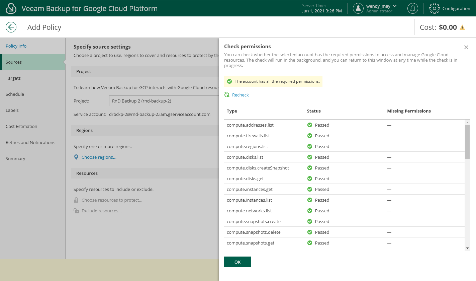Select the compute.networks.list row text

[x=249, y=211]
